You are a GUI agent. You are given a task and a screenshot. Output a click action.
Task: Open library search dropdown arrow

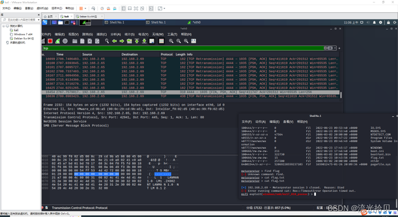[x=39, y=19]
